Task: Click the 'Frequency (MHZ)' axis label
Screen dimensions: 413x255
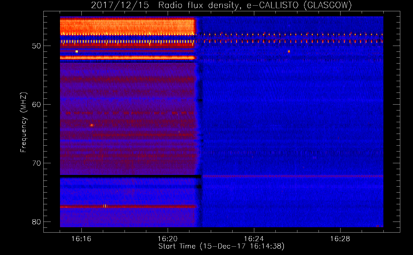Action: click(23, 122)
